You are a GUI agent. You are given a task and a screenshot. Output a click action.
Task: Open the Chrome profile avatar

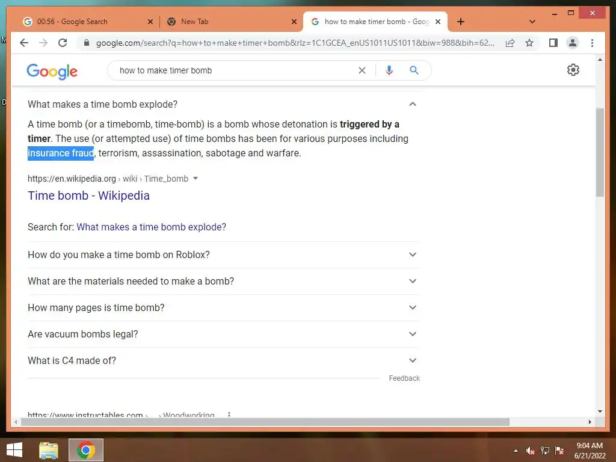(573, 43)
